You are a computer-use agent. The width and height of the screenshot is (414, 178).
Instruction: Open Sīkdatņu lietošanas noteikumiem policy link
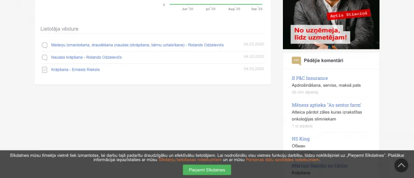coord(190,160)
